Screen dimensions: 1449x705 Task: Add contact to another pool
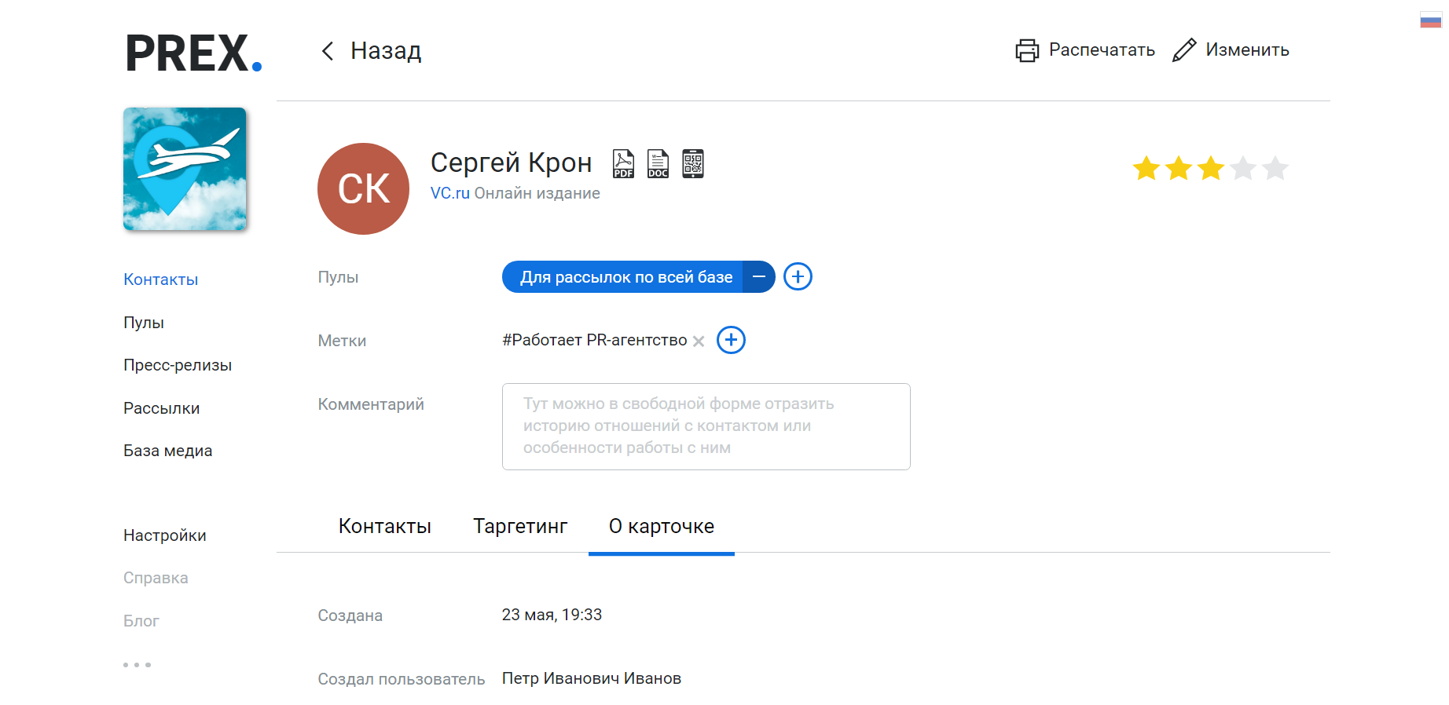798,277
